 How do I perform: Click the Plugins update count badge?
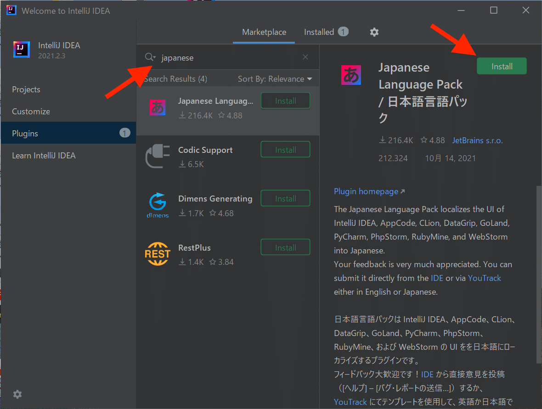click(x=125, y=133)
